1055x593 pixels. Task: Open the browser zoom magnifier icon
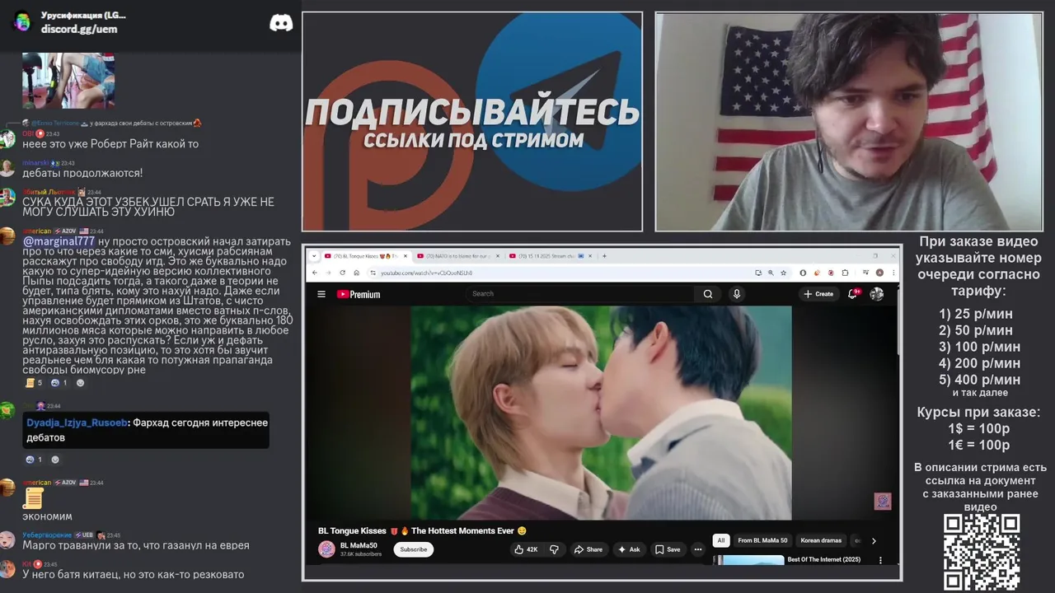pyautogui.click(x=771, y=273)
